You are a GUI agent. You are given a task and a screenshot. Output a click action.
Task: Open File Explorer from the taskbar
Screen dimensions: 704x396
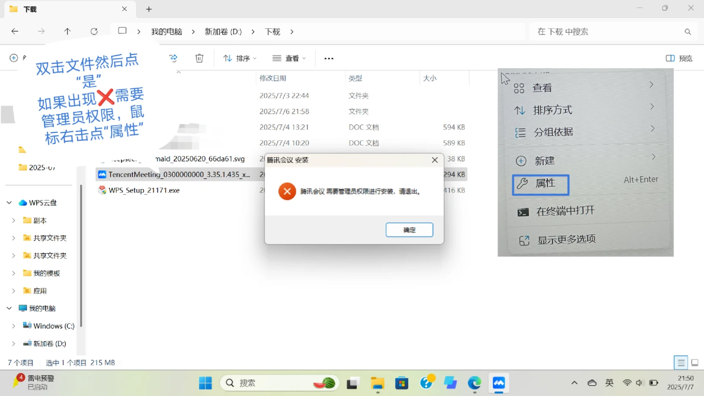[377, 383]
